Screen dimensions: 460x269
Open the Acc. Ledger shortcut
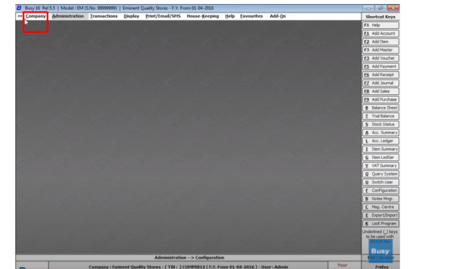380,141
